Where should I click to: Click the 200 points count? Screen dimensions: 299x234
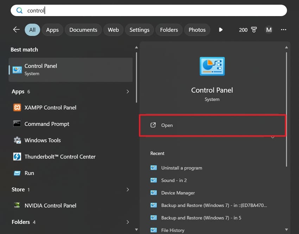243,30
